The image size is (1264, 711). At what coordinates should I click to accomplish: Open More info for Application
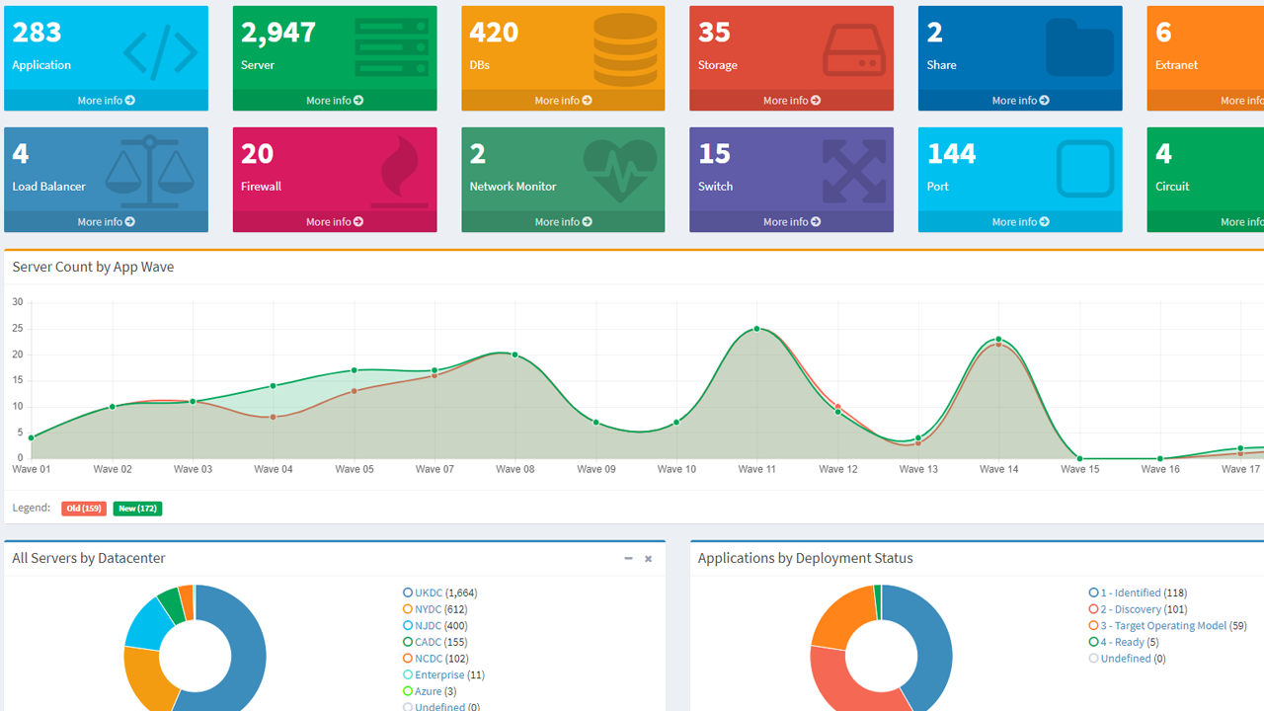point(106,101)
